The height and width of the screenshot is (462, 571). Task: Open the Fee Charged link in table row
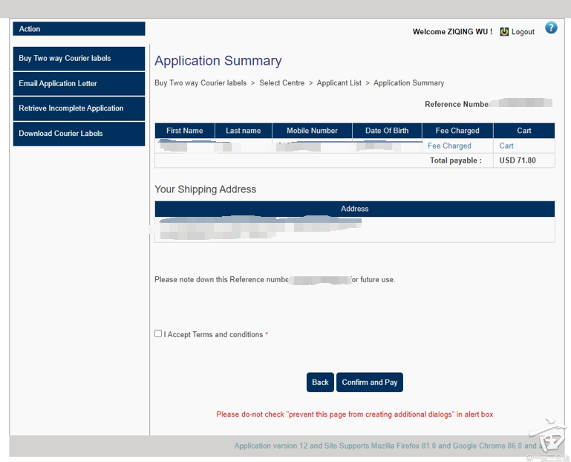[449, 146]
